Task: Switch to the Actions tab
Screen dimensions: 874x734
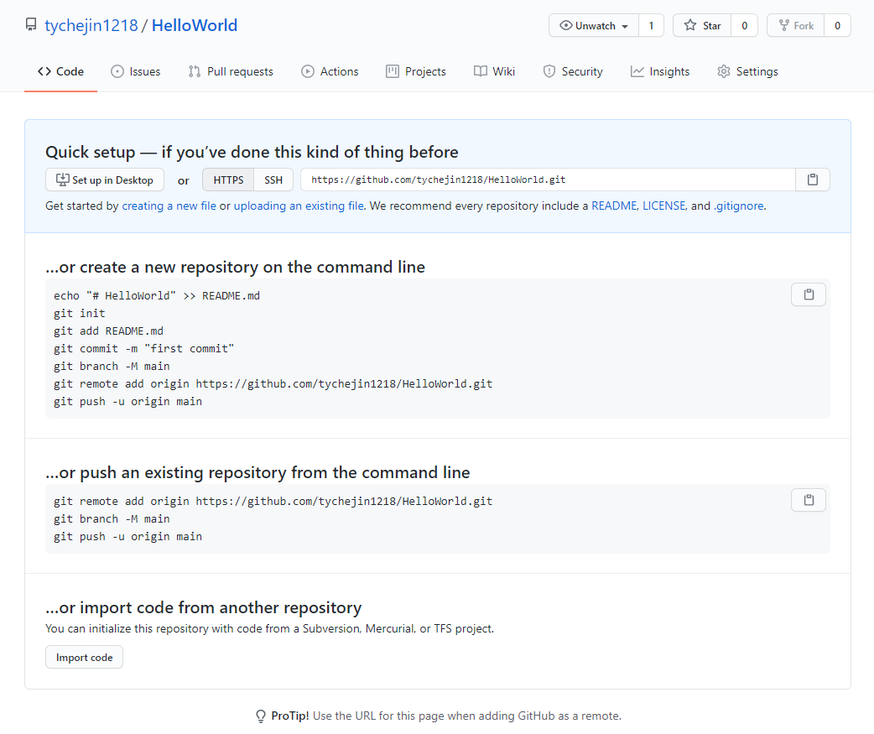Action: 330,72
